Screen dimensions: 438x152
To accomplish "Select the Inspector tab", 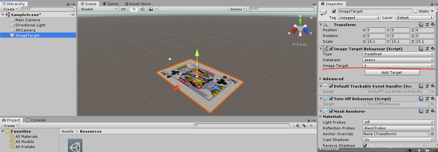I will (x=332, y=4).
